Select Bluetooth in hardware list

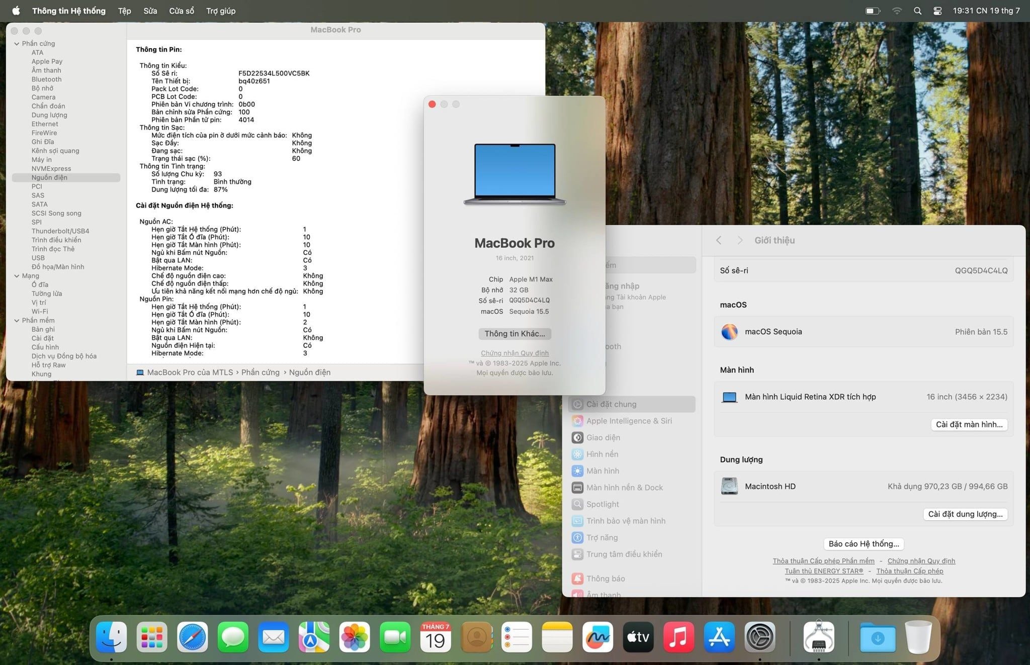46,79
